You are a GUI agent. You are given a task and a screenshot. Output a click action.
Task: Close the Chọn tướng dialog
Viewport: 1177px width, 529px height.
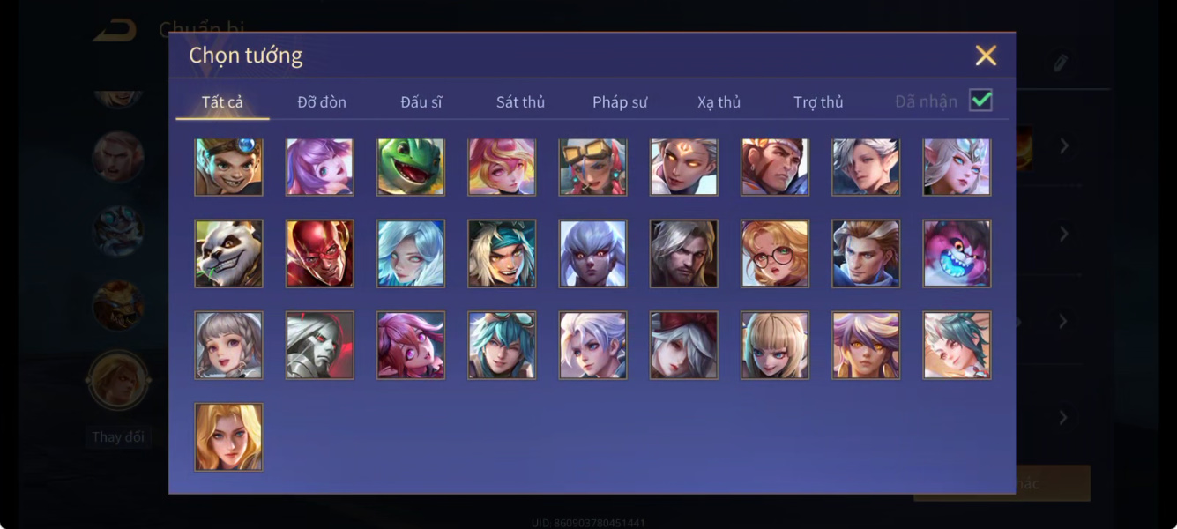pyautogui.click(x=986, y=56)
